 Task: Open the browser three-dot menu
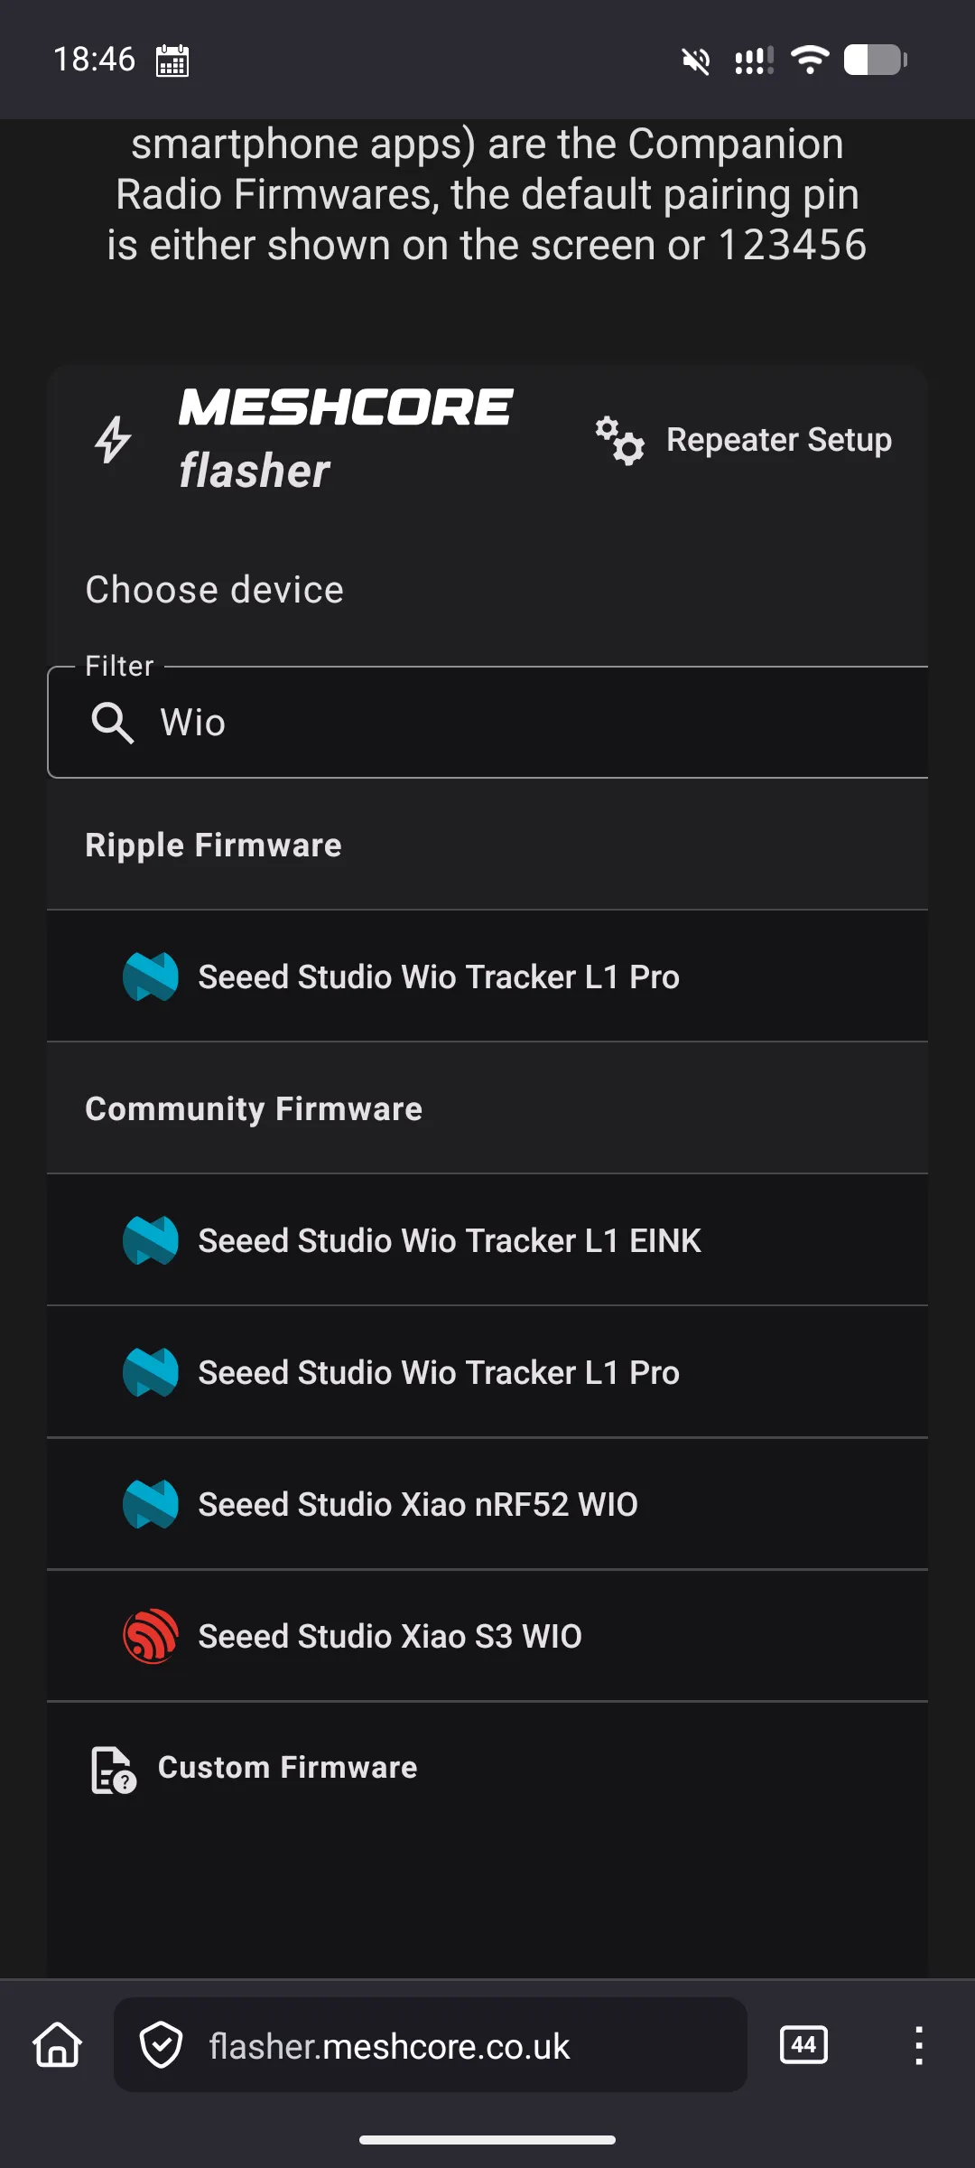[918, 2045]
